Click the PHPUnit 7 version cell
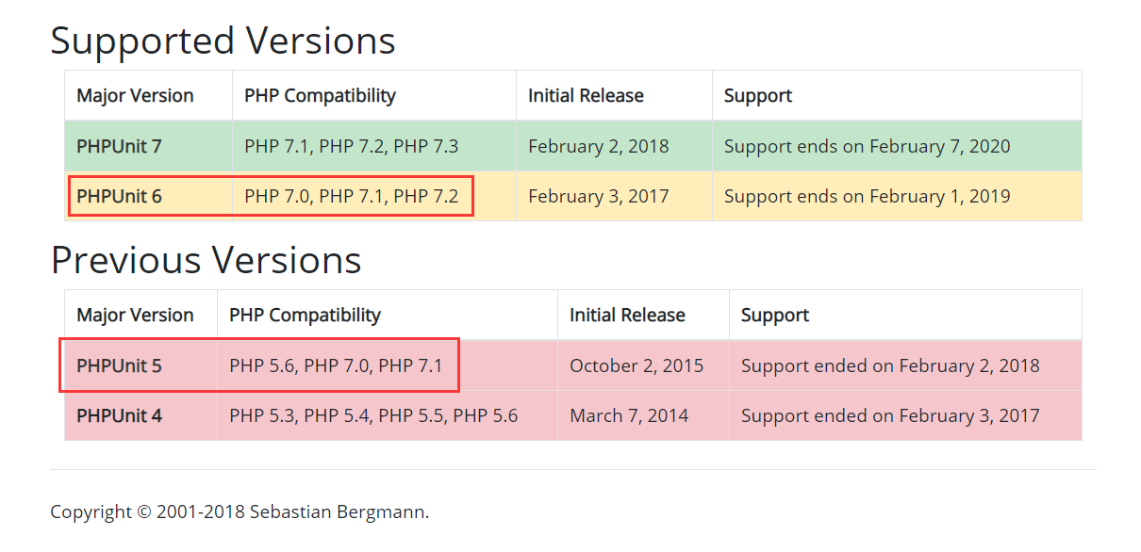 point(119,146)
